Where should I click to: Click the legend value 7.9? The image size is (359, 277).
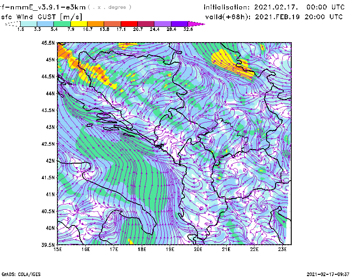pyautogui.click(x=71, y=29)
